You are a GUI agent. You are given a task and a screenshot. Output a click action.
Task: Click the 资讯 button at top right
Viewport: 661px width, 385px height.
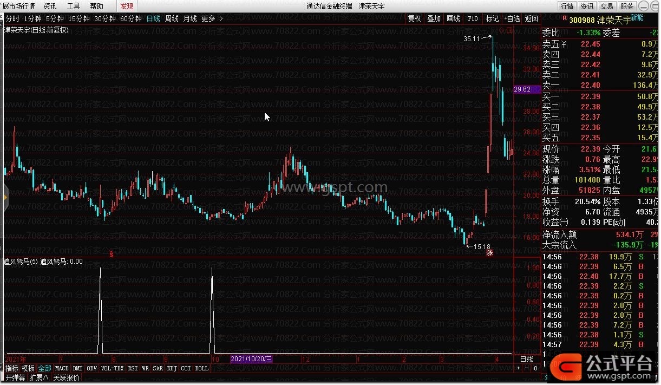[587, 6]
